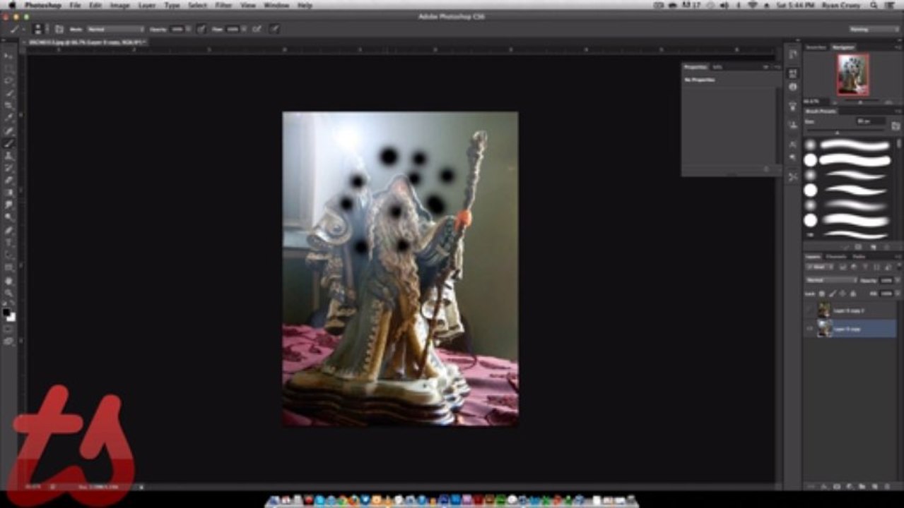Switch to the Swatches tab

coord(816,47)
